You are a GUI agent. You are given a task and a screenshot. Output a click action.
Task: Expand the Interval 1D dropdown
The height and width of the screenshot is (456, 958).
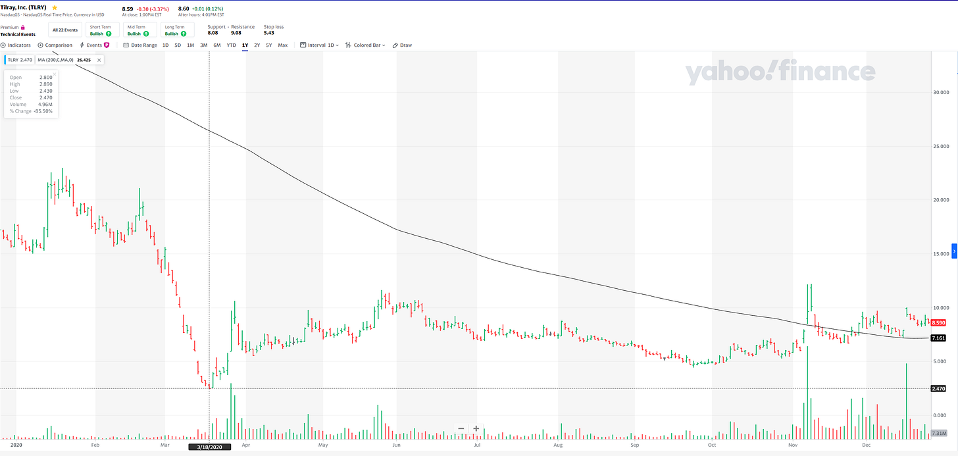pyautogui.click(x=319, y=45)
